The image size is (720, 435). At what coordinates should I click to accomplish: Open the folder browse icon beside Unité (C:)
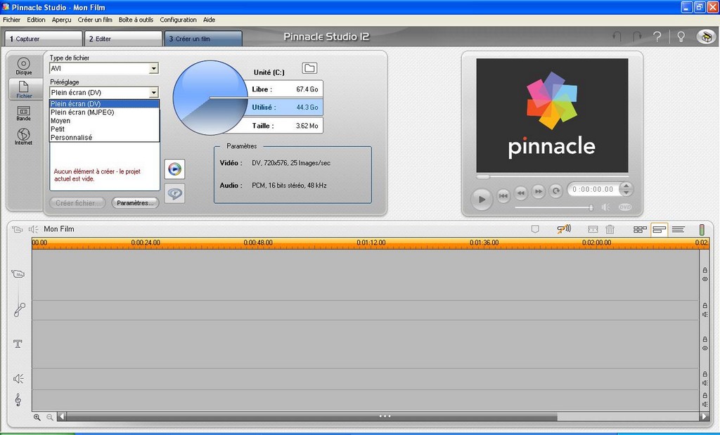(x=309, y=68)
